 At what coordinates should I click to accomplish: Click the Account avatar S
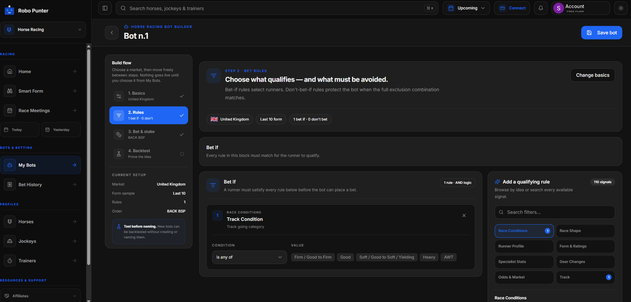pyautogui.click(x=558, y=8)
